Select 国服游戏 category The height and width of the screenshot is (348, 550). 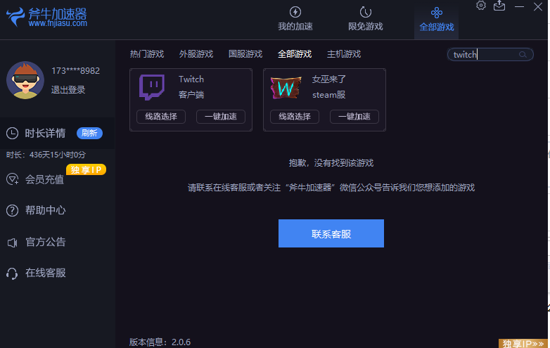(x=245, y=54)
